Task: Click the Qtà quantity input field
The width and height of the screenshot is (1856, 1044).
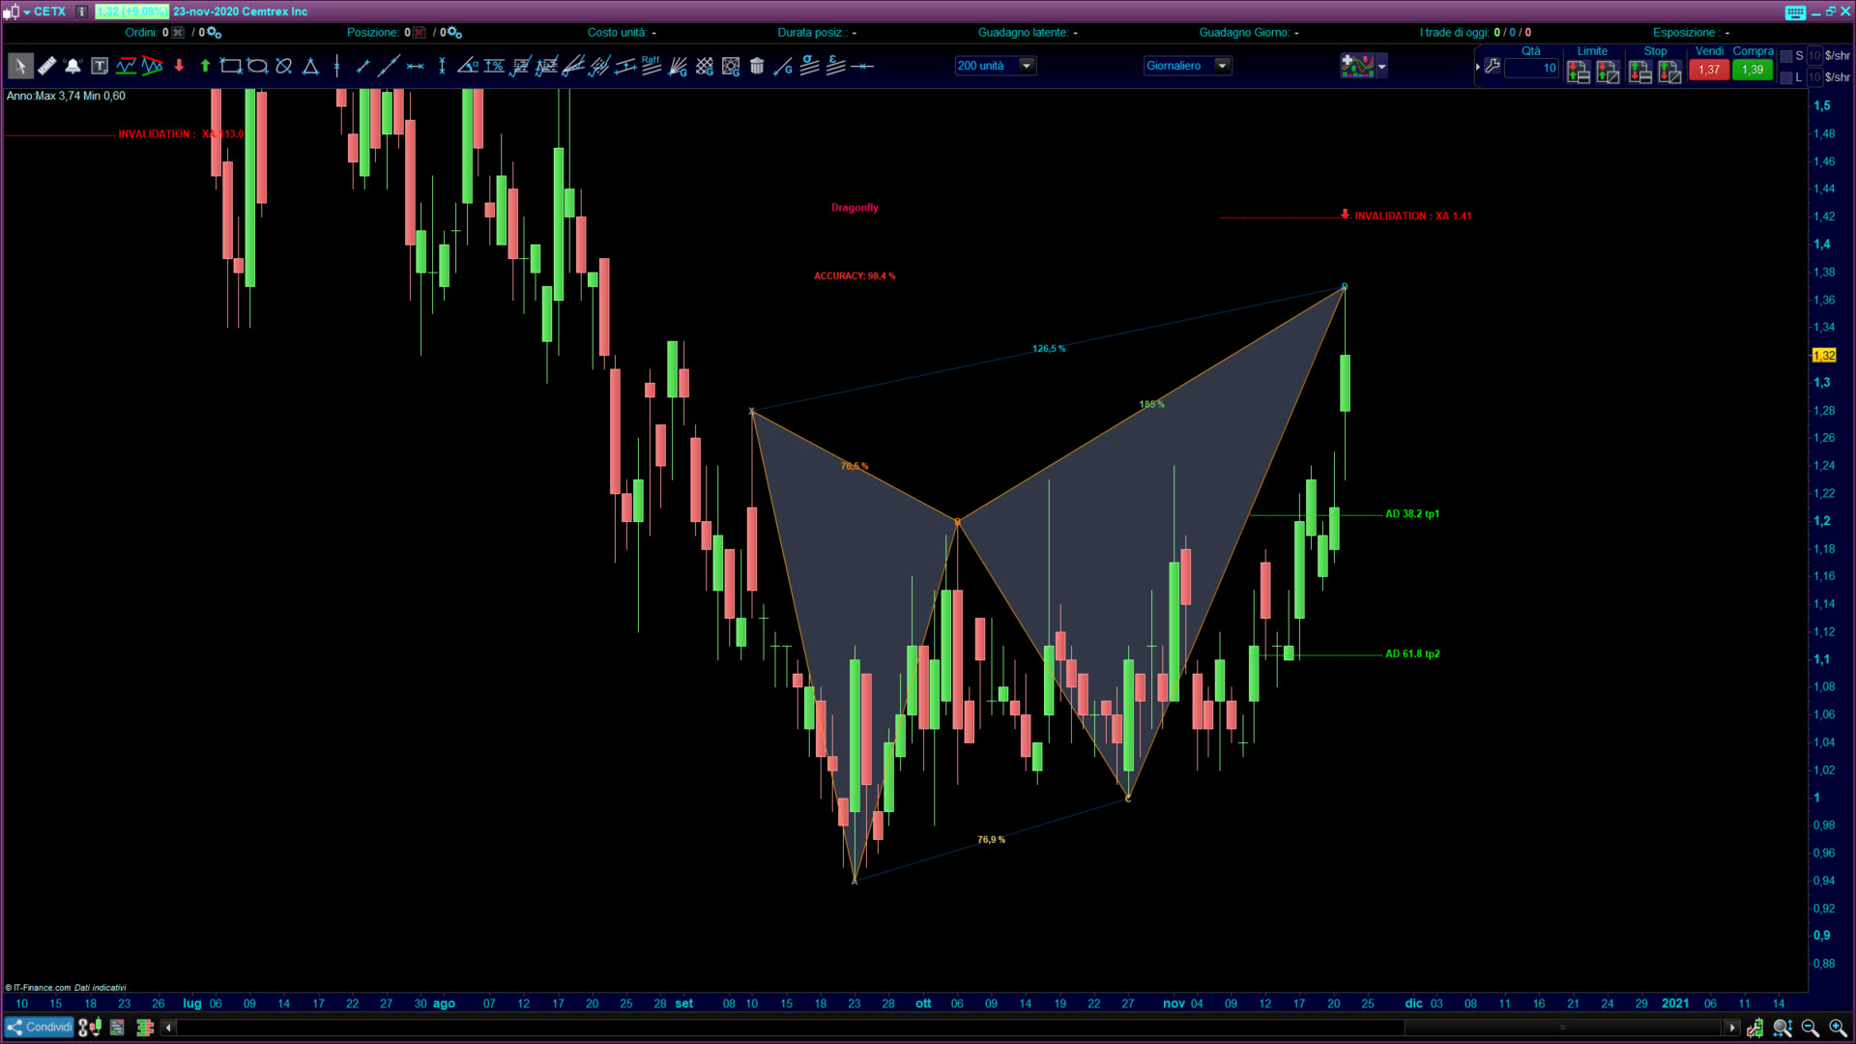Action: coord(1532,69)
